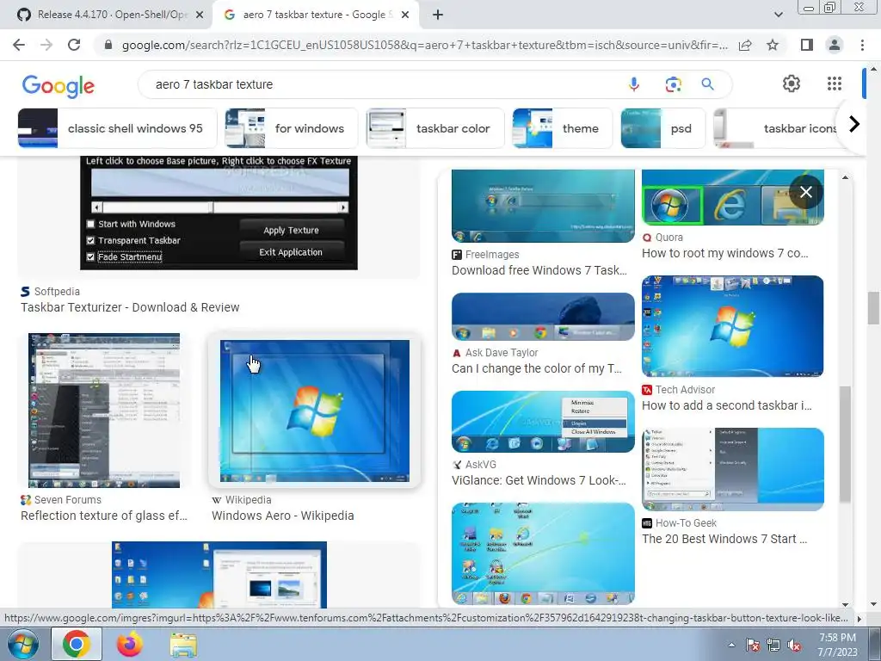The width and height of the screenshot is (881, 661).
Task: Open the Quora root windows 7 thumbnail
Action: (733, 197)
